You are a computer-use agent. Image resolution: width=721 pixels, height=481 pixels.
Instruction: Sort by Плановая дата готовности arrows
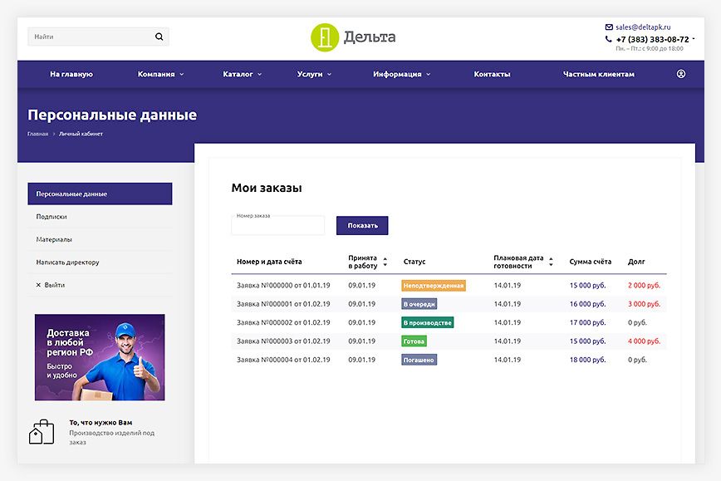tap(551, 263)
